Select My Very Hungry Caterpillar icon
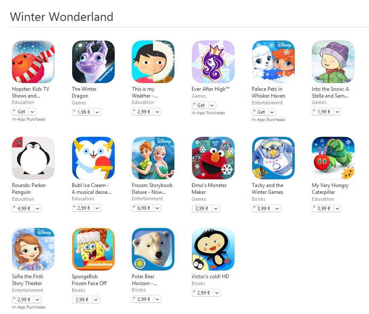The height and width of the screenshot is (314, 369). (333, 158)
